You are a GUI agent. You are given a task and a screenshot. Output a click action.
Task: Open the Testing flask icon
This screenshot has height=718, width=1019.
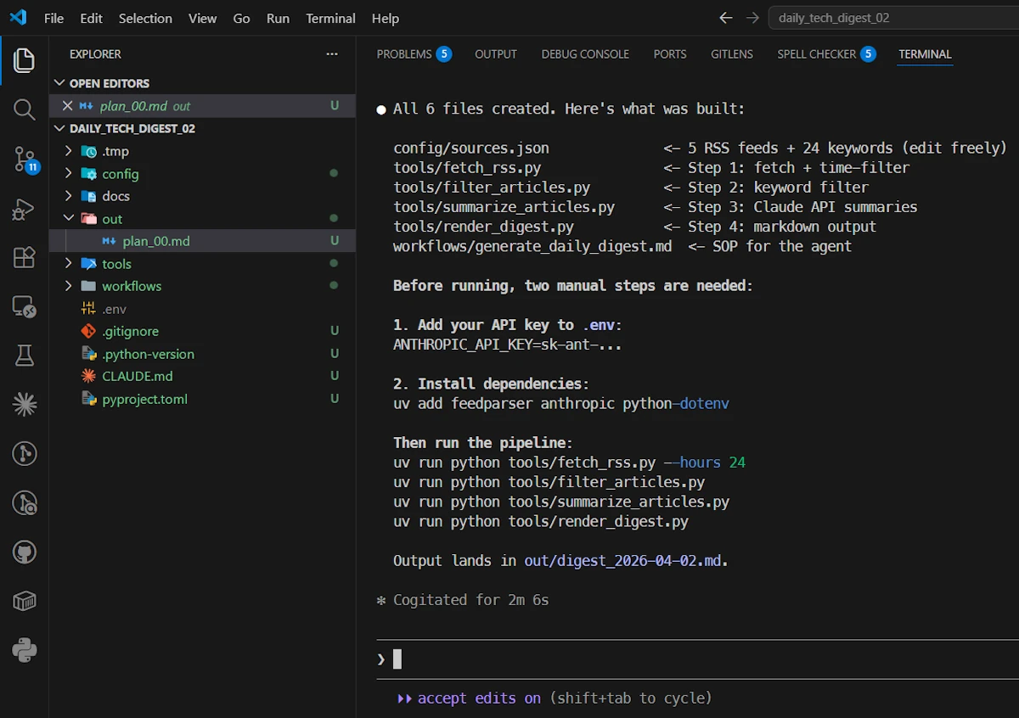click(24, 356)
